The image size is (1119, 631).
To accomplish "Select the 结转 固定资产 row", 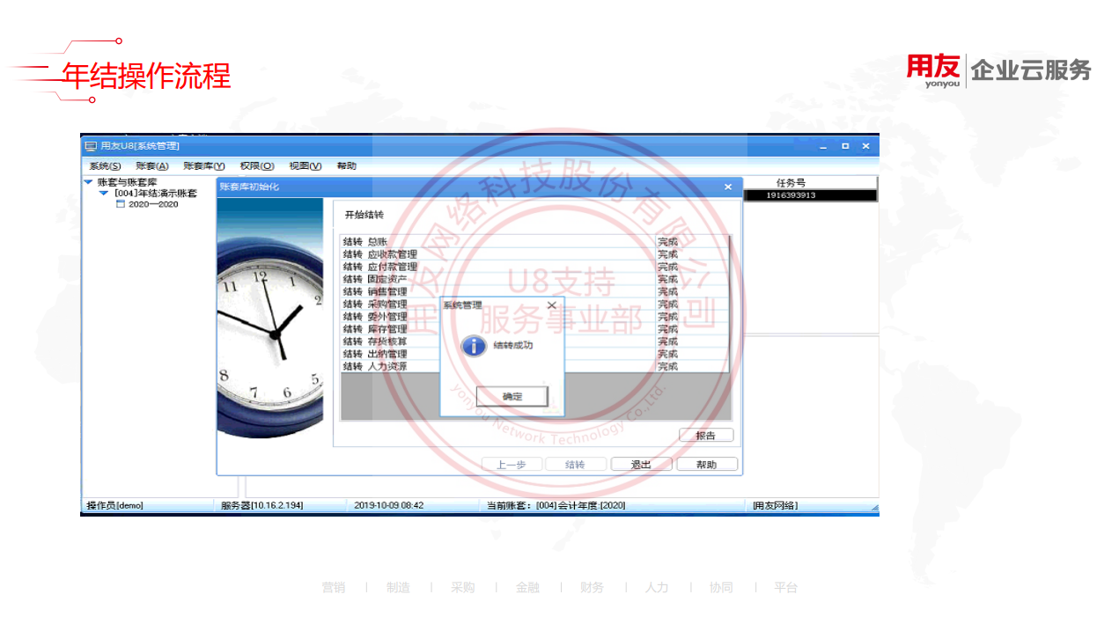I will click(535, 279).
